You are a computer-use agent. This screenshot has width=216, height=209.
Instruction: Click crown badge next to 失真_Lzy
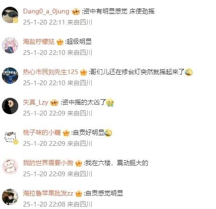pos(54,103)
